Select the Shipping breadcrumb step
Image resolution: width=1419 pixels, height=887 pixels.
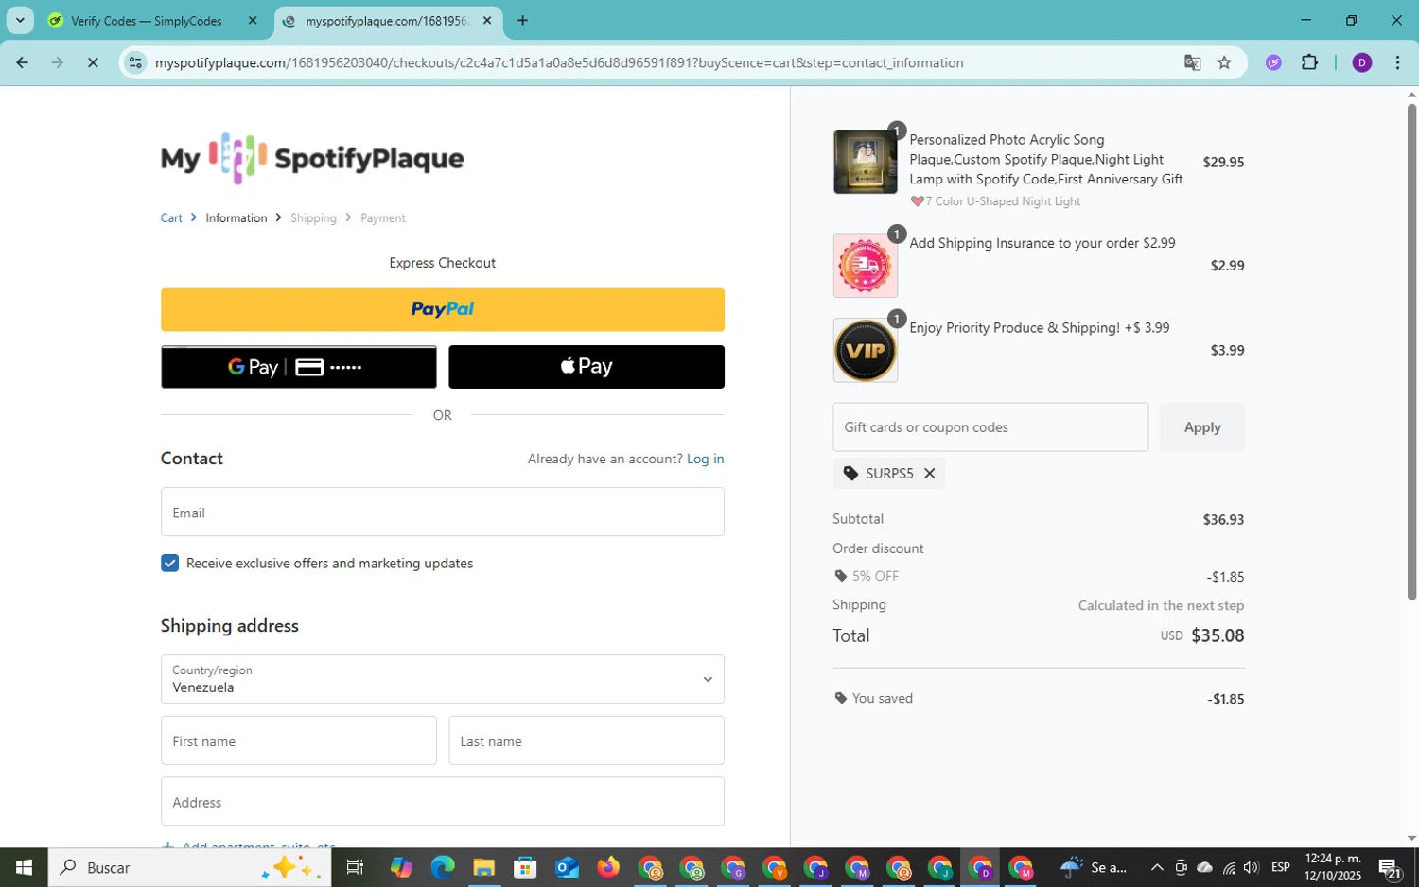[313, 217]
